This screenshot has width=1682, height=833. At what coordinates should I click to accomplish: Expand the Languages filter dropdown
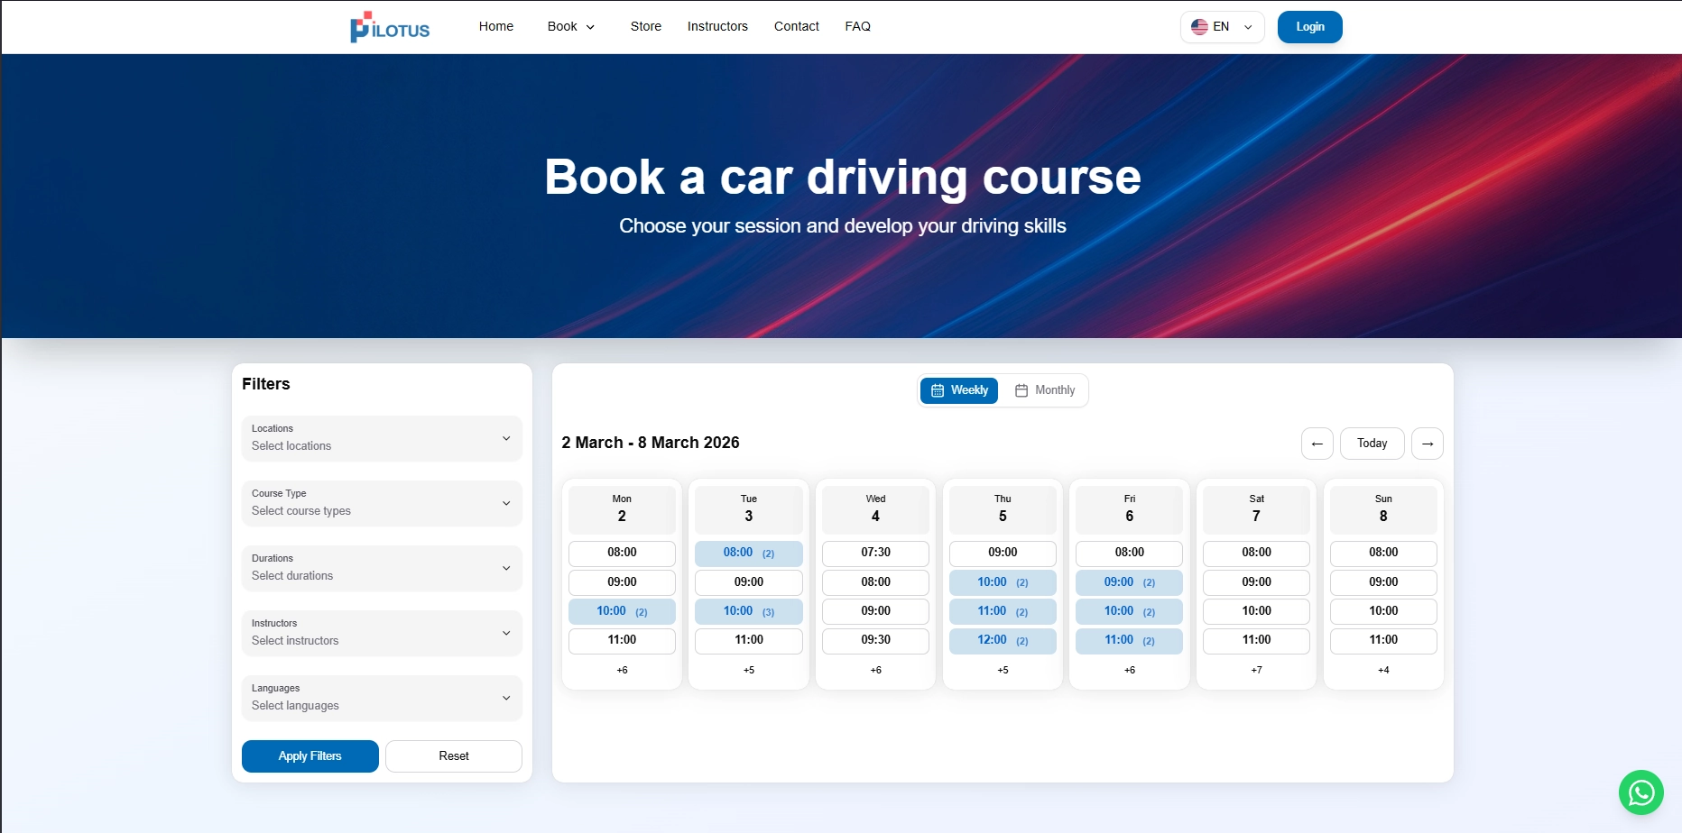(x=382, y=698)
